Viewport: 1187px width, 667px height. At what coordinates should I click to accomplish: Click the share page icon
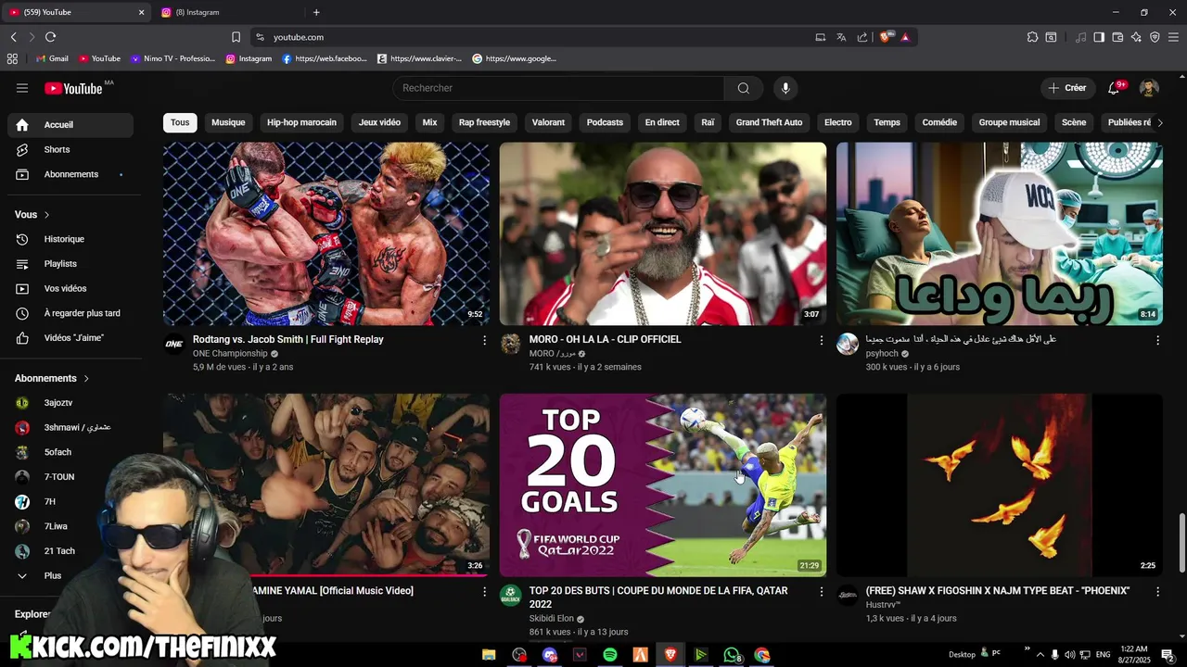[x=862, y=37]
